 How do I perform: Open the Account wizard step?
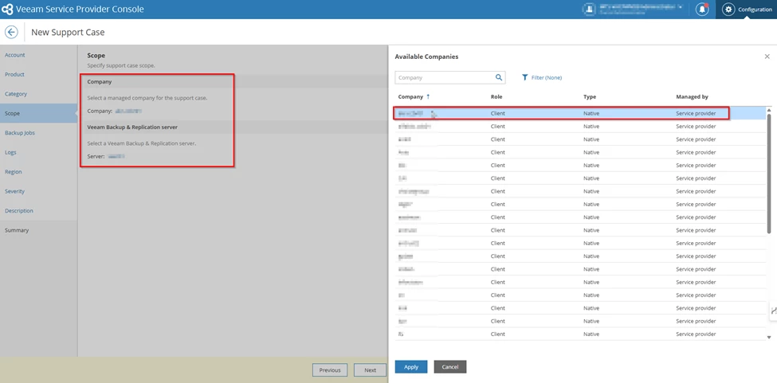coord(15,55)
